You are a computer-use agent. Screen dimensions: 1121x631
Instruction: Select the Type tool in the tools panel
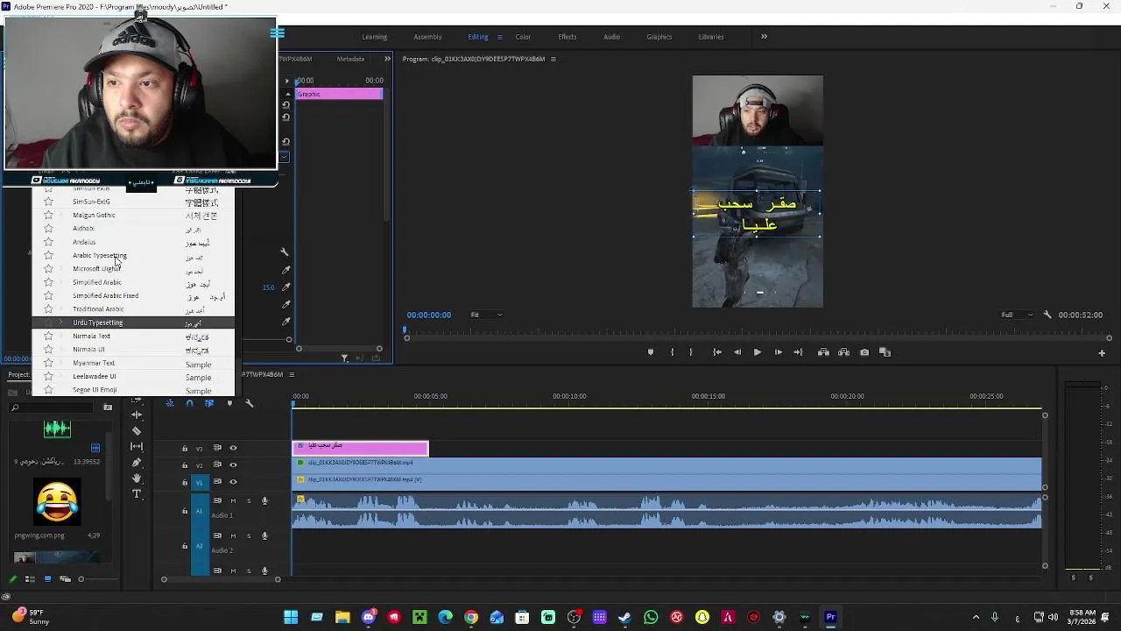pyautogui.click(x=137, y=494)
